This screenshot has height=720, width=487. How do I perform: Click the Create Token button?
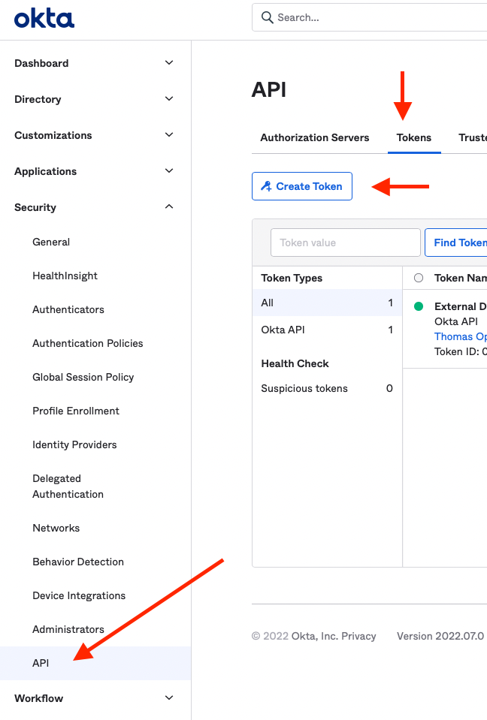tap(302, 186)
